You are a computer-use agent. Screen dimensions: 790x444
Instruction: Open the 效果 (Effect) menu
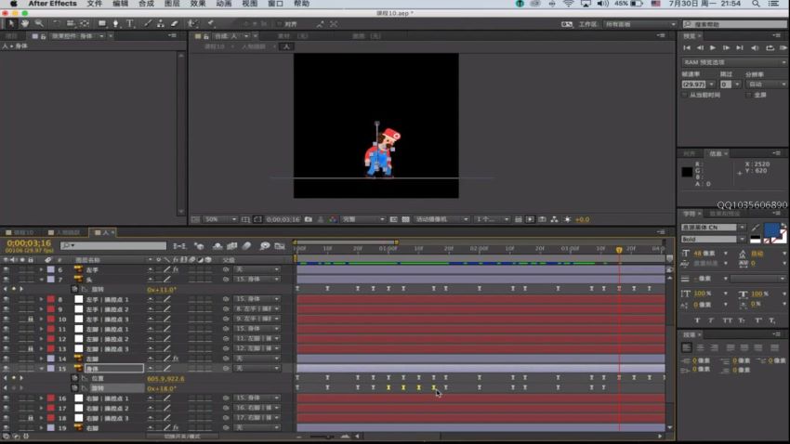pyautogui.click(x=197, y=4)
